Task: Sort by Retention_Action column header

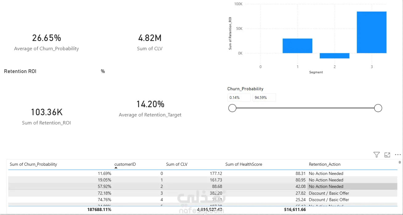Action: click(x=325, y=164)
